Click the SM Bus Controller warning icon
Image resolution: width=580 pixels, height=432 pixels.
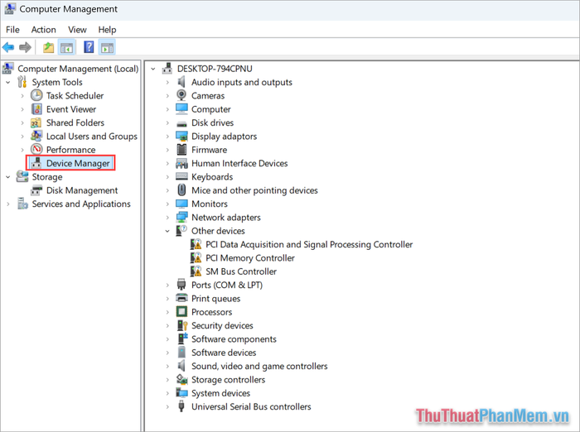click(196, 271)
